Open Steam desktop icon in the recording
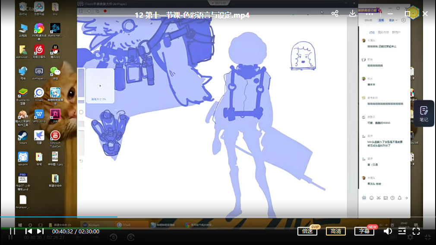This screenshot has width=436, height=245. tap(23, 138)
